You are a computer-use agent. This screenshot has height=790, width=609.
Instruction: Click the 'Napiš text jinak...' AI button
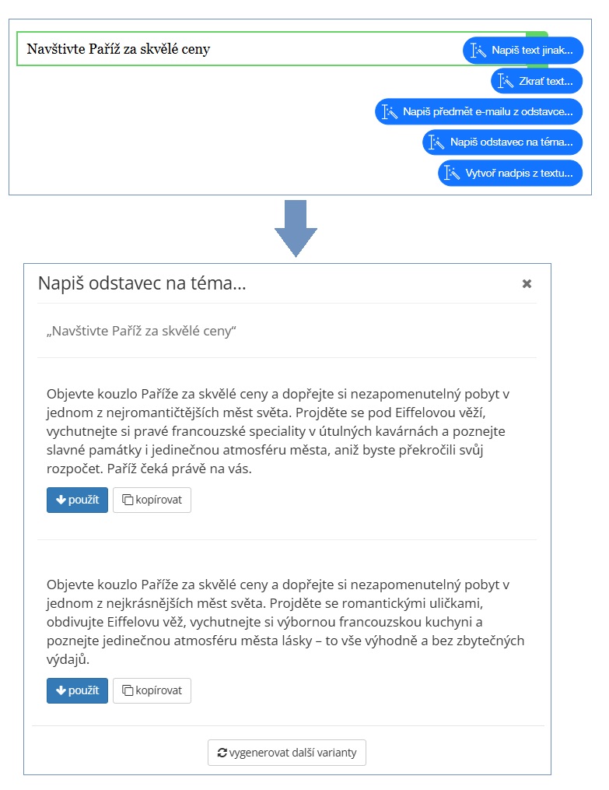(x=523, y=51)
